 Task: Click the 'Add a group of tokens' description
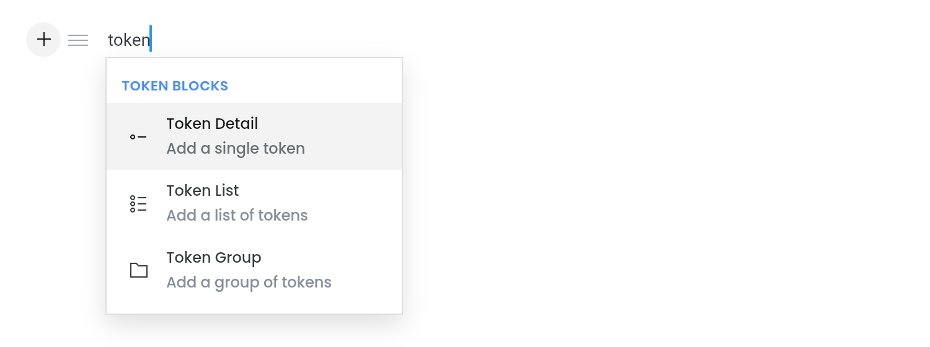pyautogui.click(x=249, y=283)
